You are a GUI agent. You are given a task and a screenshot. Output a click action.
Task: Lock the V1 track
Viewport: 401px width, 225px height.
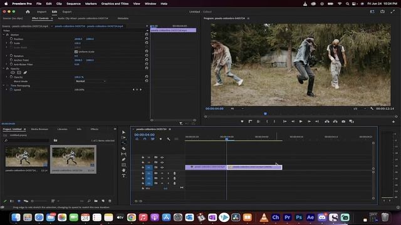tap(143, 167)
